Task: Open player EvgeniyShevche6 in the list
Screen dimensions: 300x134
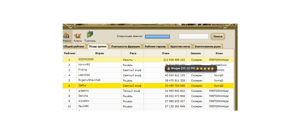Action: (x=89, y=80)
